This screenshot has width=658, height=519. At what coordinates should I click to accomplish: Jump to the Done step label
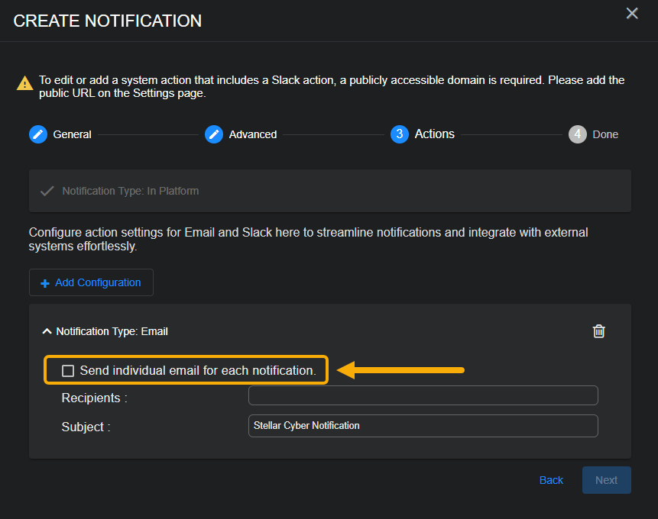click(605, 134)
